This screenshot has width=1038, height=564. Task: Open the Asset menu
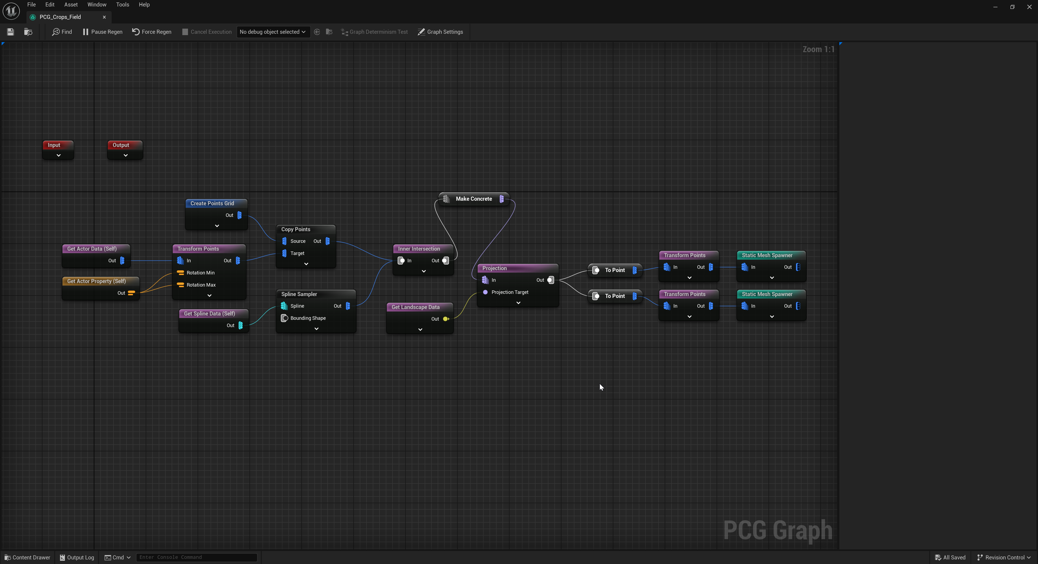coord(71,4)
